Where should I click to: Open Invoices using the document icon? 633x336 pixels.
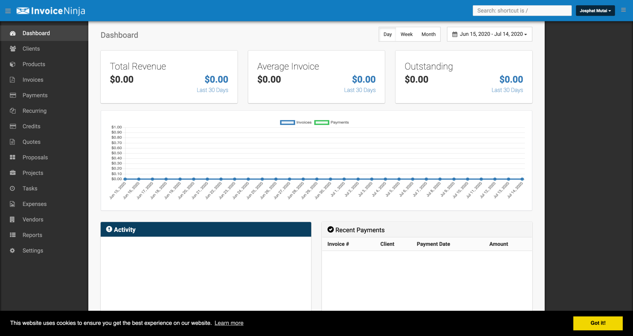[13, 80]
